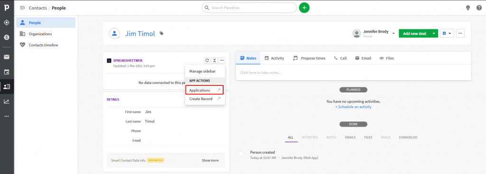The height and width of the screenshot is (174, 486).
Task: Click the label tag icon beside Jim Timol
Action: tap(161, 34)
